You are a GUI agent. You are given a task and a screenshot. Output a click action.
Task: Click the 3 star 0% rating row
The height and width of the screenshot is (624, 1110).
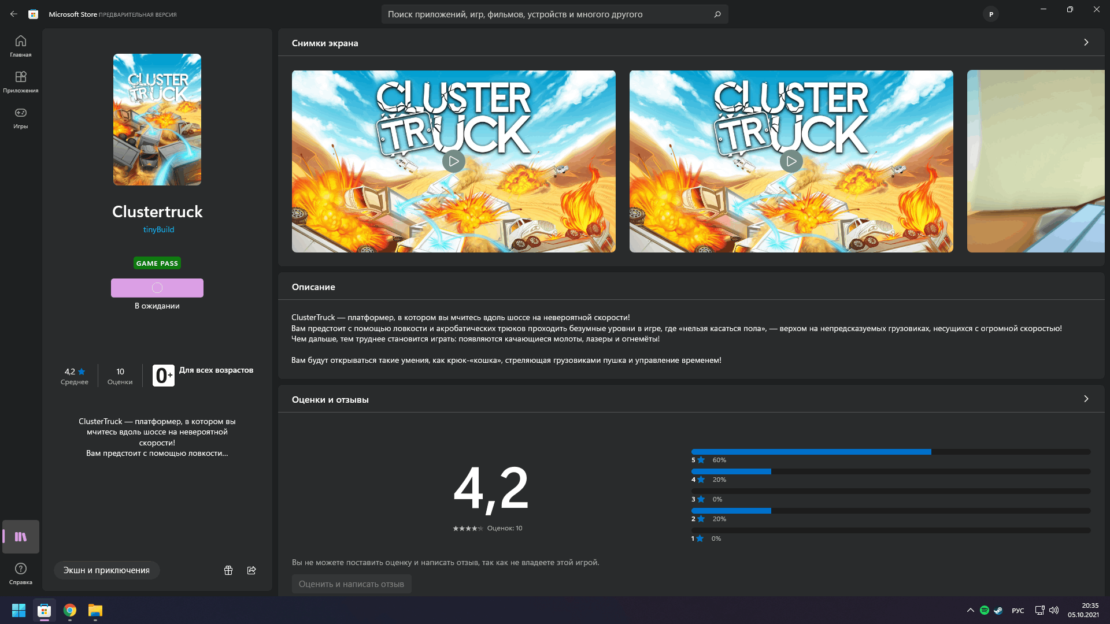coord(891,495)
